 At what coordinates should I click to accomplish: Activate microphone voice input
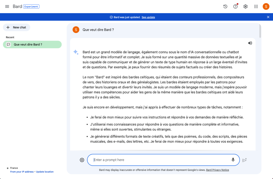pyautogui.click(x=233, y=160)
